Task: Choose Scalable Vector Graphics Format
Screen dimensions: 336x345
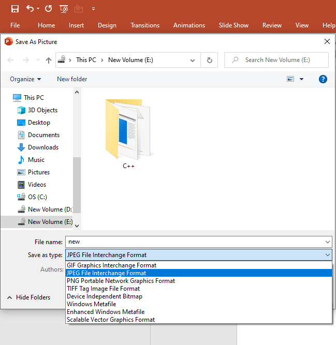Action: click(199, 320)
